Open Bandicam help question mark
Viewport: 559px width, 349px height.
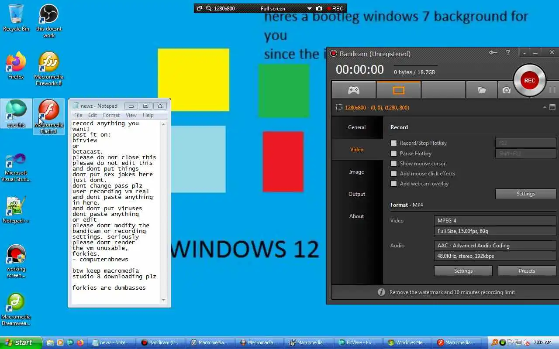[508, 53]
